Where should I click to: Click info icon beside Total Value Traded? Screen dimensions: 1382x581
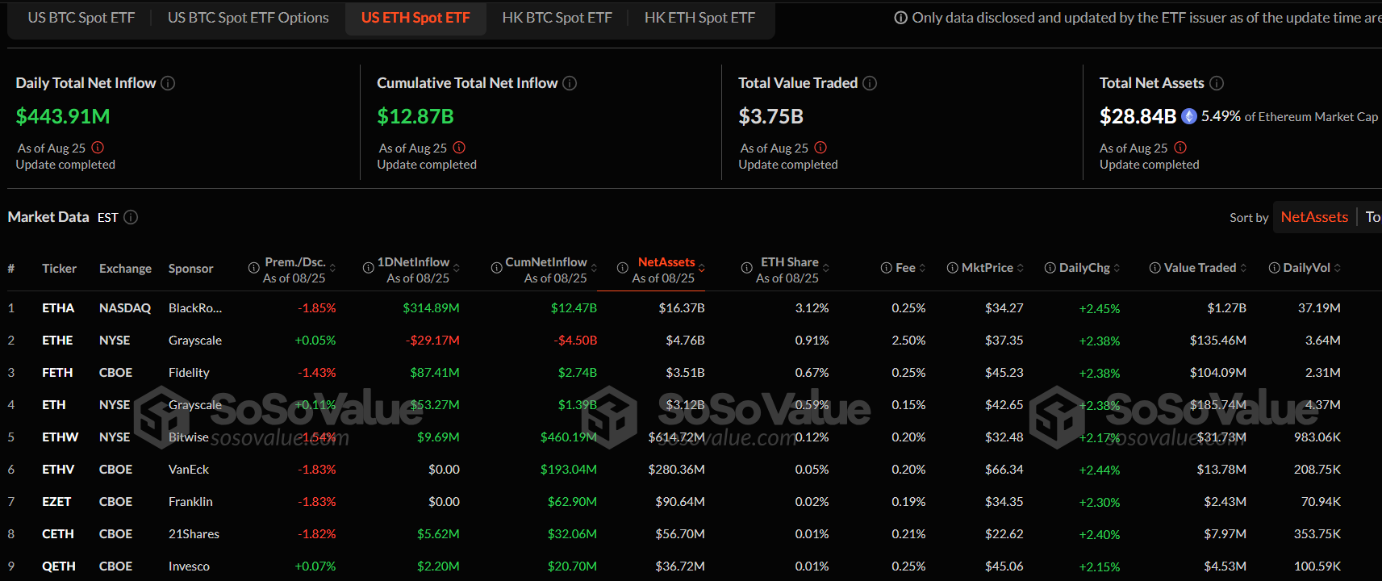click(870, 83)
